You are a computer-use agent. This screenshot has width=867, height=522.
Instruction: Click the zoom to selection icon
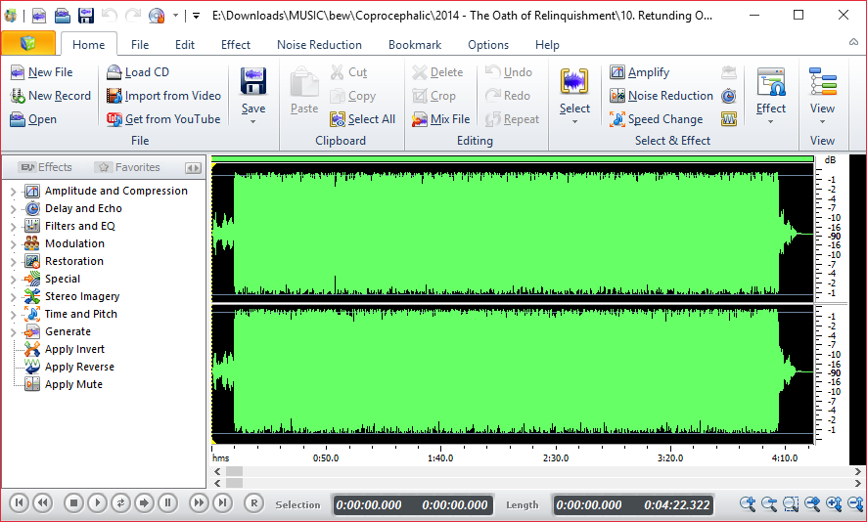click(x=791, y=503)
